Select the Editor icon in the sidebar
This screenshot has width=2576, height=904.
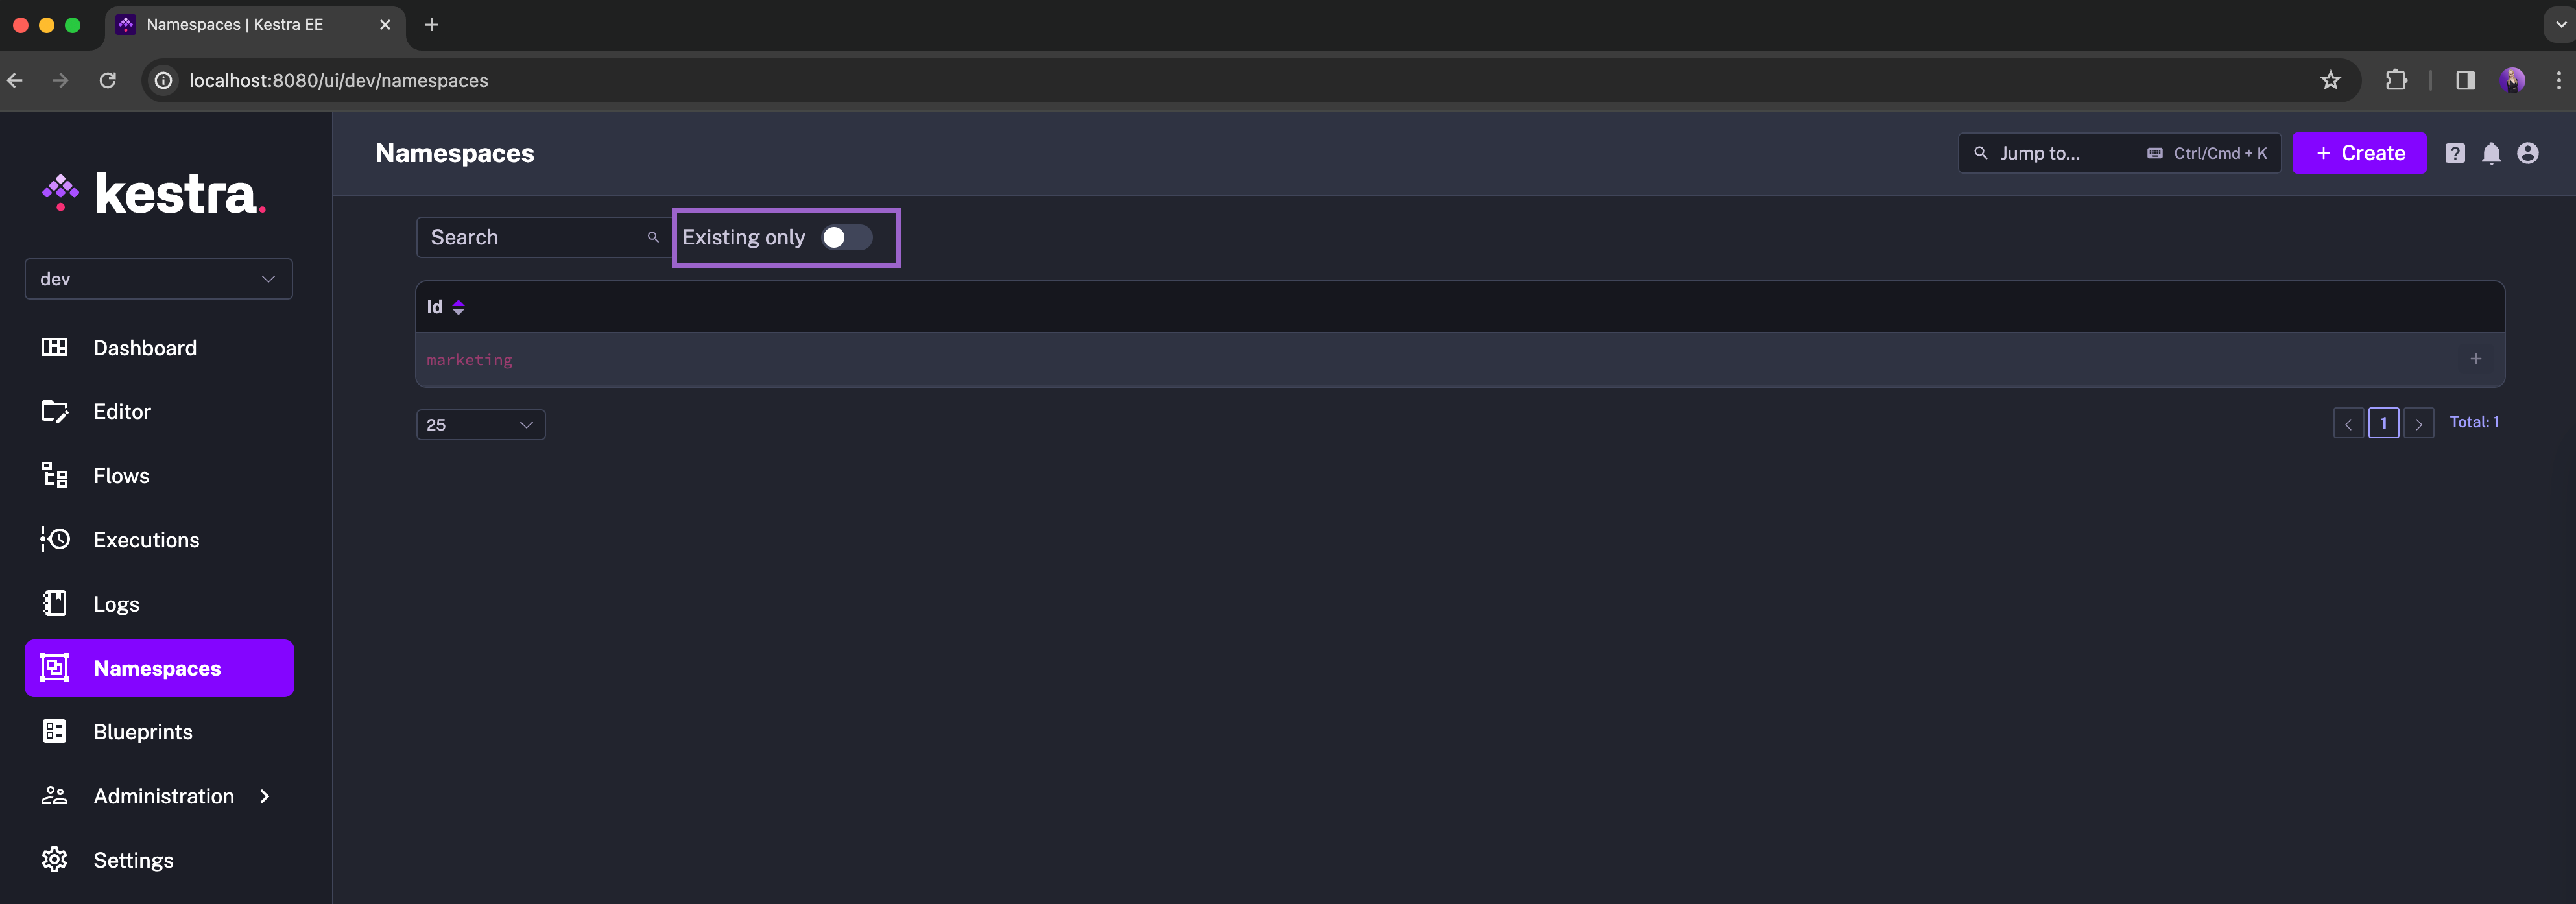(x=55, y=411)
